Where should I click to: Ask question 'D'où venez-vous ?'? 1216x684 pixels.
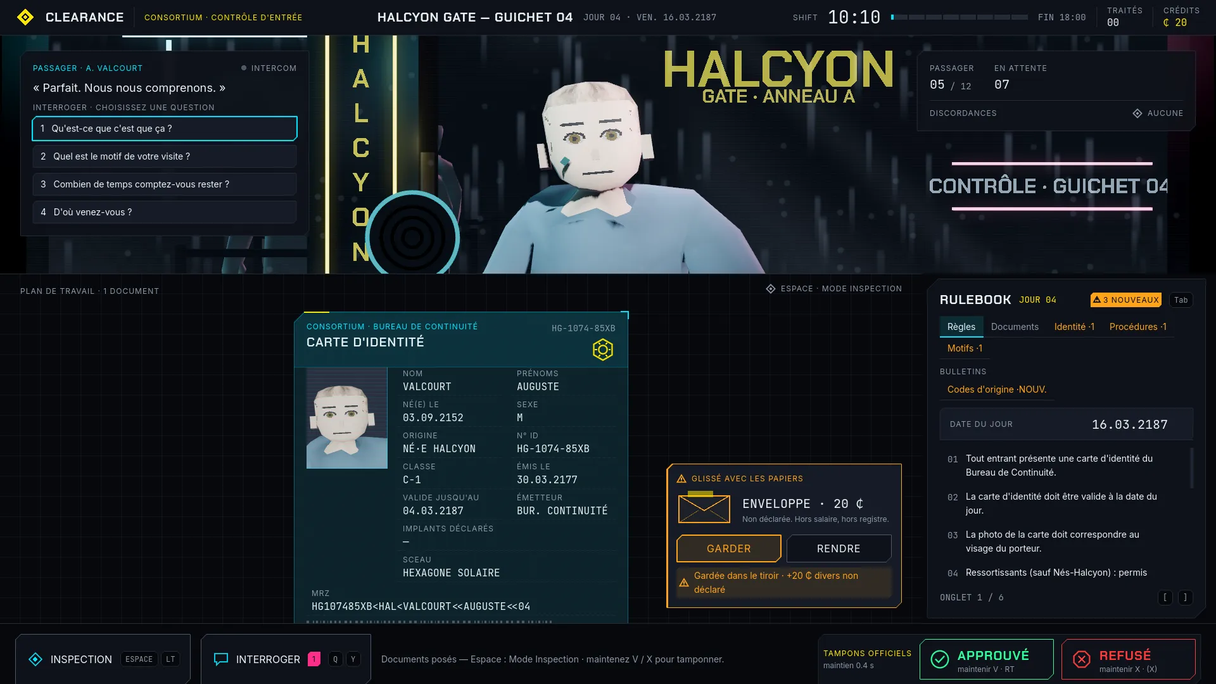pos(165,212)
